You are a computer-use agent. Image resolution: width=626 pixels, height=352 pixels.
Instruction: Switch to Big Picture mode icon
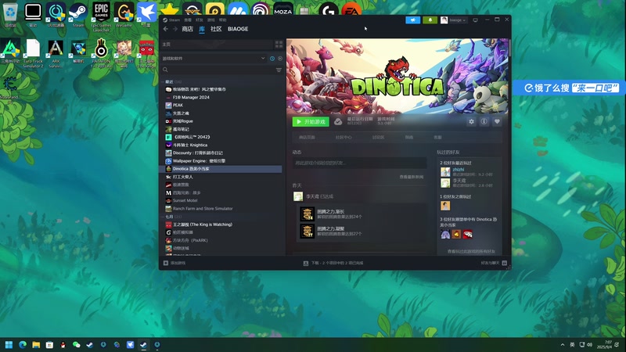(475, 20)
